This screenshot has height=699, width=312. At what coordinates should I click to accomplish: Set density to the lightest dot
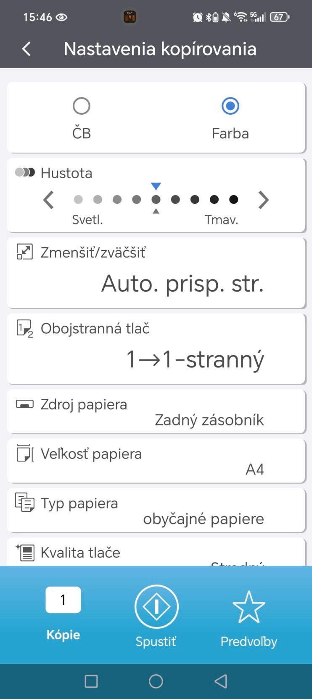click(x=78, y=200)
